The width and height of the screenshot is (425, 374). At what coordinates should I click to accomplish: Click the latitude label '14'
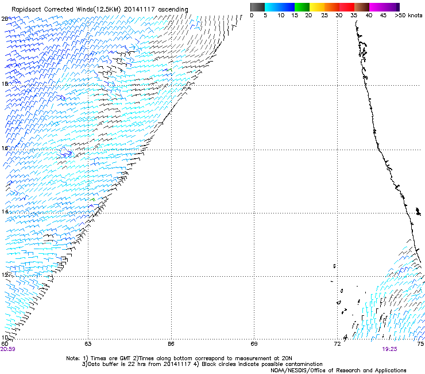pos(5,212)
